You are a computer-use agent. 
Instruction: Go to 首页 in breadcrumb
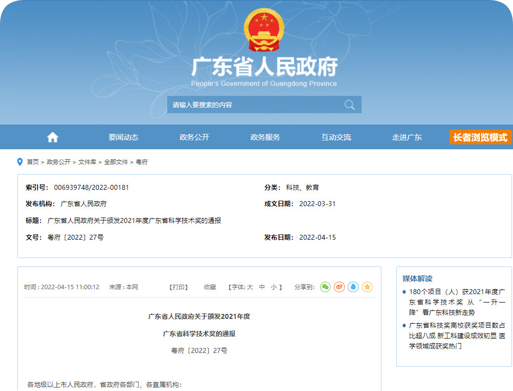[x=33, y=162]
